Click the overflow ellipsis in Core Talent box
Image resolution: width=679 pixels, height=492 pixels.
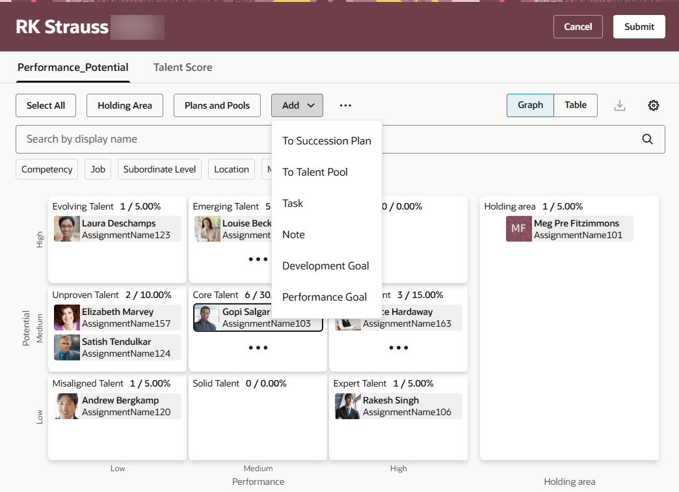tap(258, 348)
